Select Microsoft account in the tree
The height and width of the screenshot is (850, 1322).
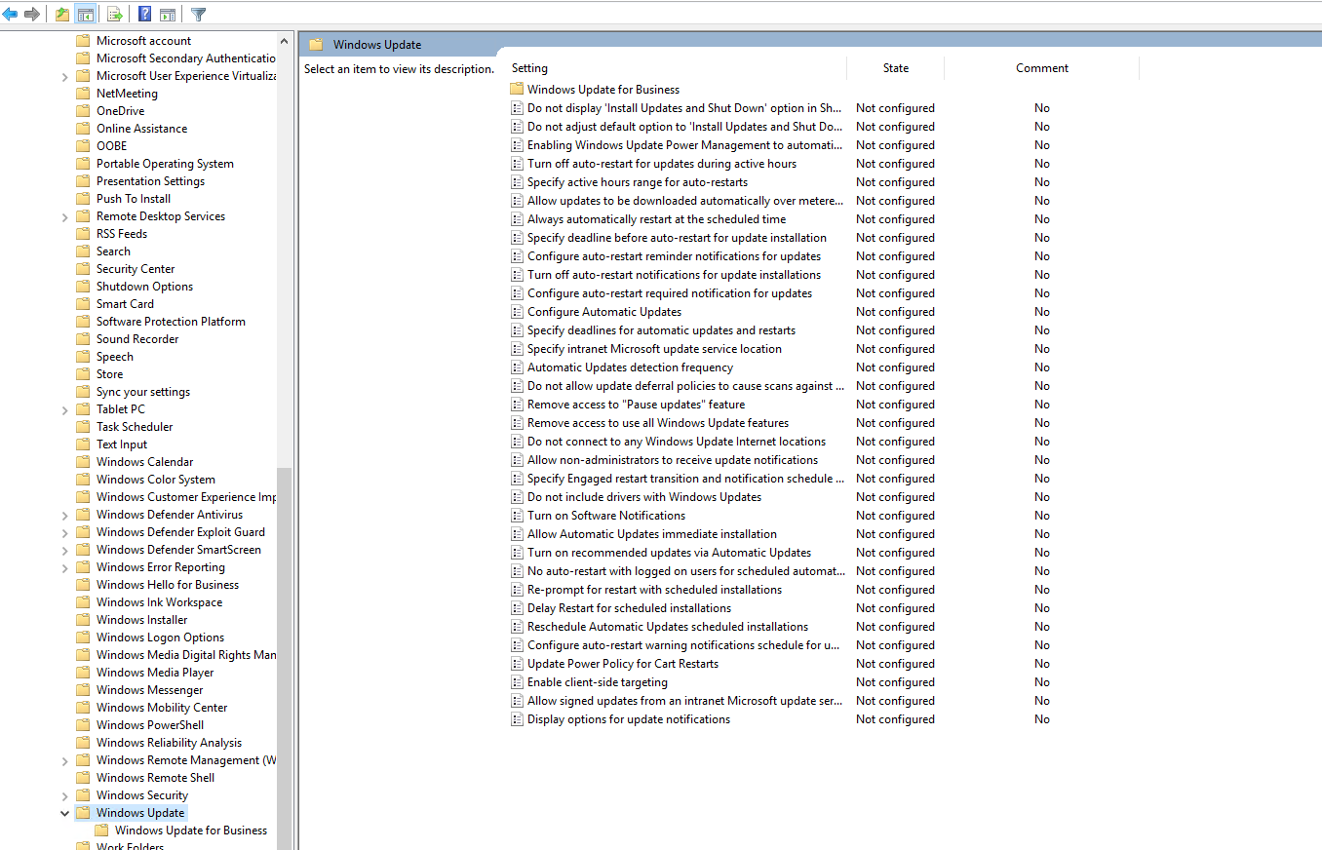pyautogui.click(x=143, y=41)
